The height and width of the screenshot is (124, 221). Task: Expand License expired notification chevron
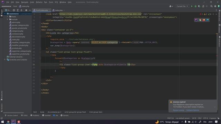215,107
